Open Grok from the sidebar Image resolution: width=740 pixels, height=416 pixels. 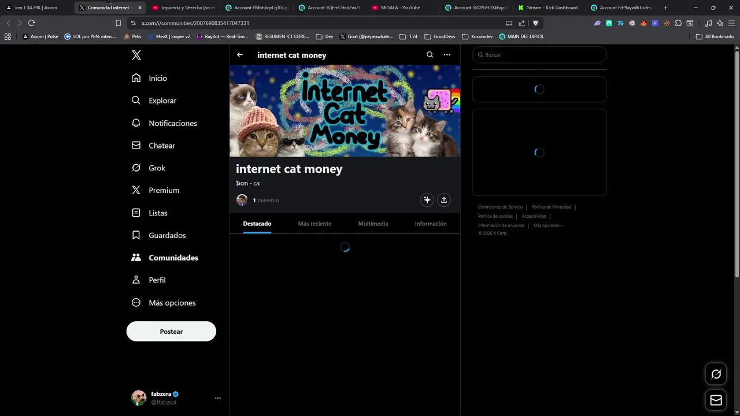pyautogui.click(x=149, y=168)
